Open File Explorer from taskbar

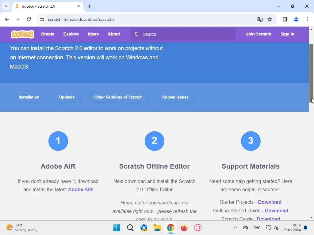tap(157, 228)
